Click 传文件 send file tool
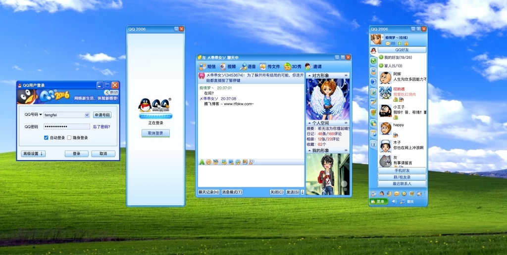Viewport: 507px width, 255px height. tap(270, 67)
